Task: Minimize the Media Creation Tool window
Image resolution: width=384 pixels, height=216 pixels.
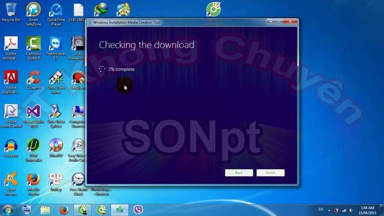Action: click(271, 22)
